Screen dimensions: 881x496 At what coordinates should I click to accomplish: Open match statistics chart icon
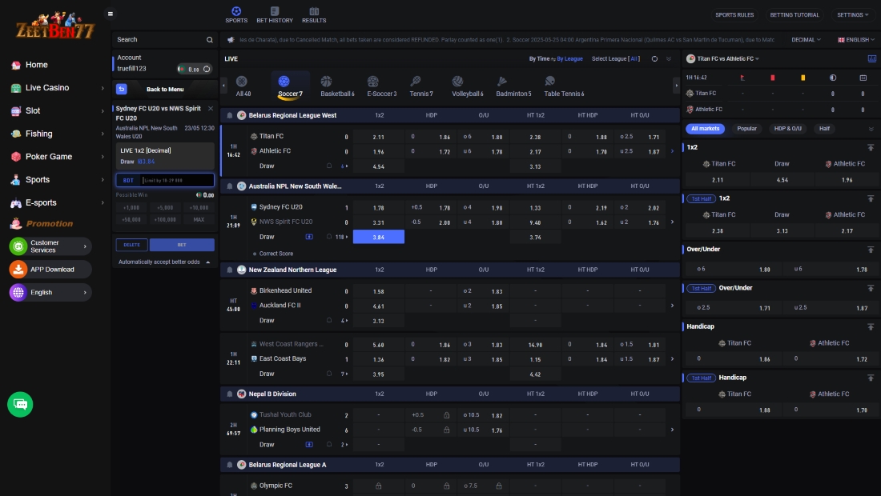(871, 58)
